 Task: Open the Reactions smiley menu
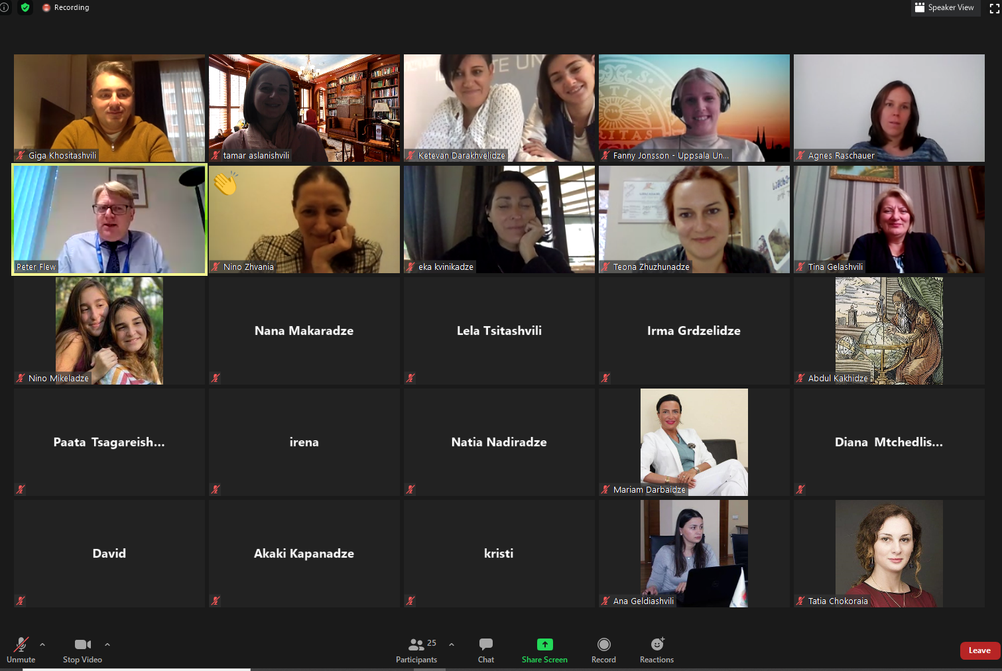click(657, 644)
